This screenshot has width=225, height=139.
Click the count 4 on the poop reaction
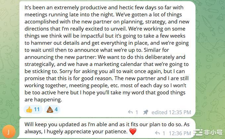click(x=56, y=110)
